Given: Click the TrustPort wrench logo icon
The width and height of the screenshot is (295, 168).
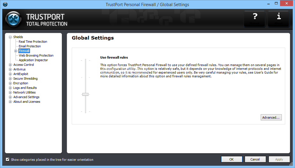Looking at the screenshot, I should pyautogui.click(x=14, y=19).
